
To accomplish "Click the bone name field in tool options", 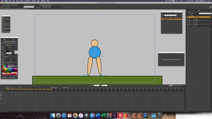I will 29,7.
